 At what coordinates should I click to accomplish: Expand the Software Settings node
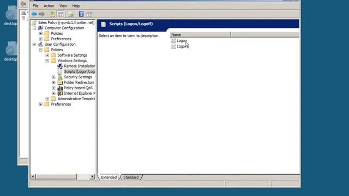pos(47,55)
